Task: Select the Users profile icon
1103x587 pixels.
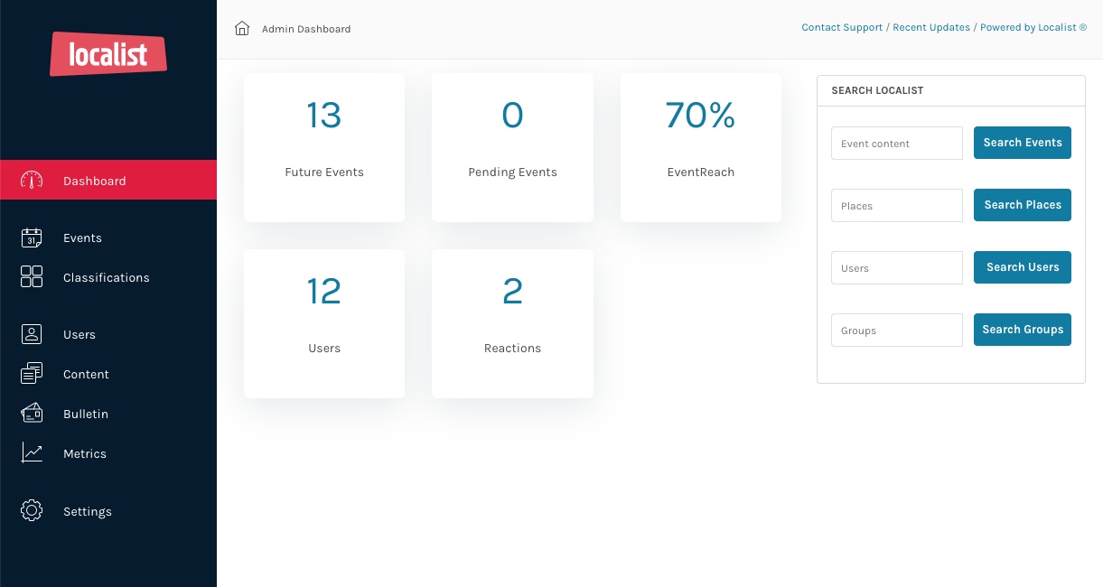Action: point(32,334)
